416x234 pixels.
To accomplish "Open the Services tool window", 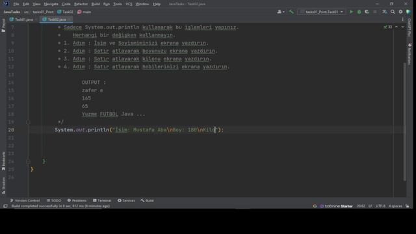I will (126, 200).
